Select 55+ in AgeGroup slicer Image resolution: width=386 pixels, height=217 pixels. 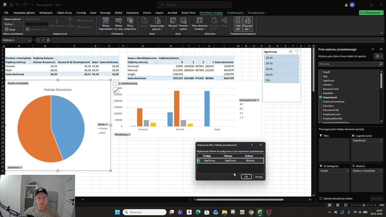pyautogui.click(x=281, y=80)
